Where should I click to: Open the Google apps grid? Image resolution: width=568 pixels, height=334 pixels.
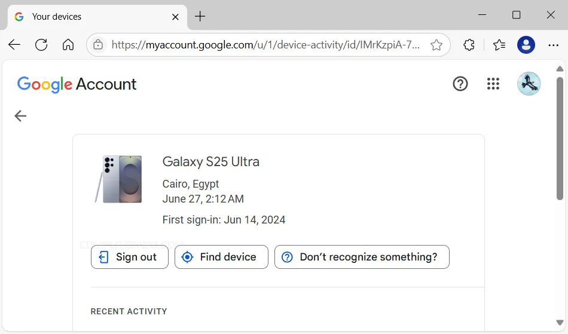click(x=493, y=84)
